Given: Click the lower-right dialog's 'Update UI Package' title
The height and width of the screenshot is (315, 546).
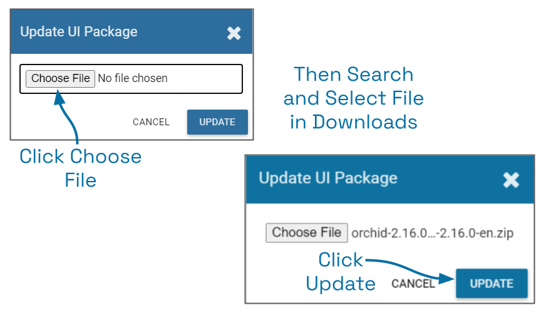Looking at the screenshot, I should tap(328, 178).
